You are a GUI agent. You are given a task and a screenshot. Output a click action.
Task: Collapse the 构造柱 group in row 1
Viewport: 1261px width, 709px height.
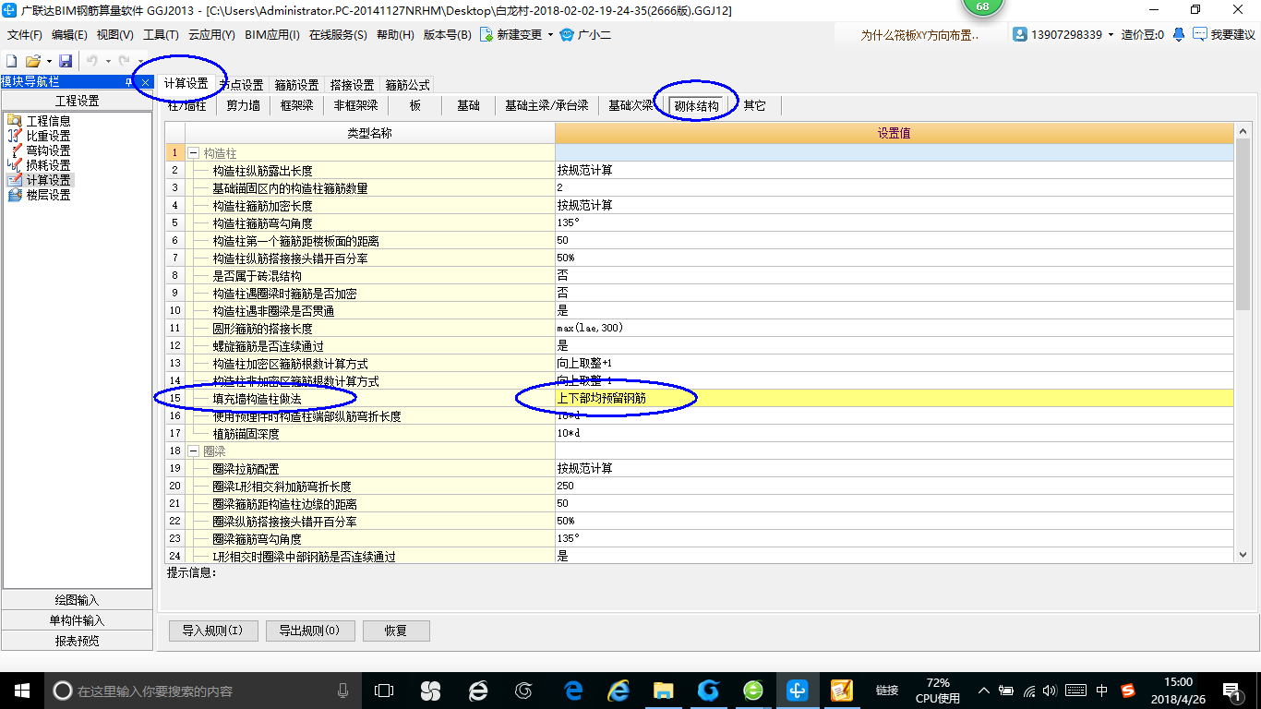(194, 153)
